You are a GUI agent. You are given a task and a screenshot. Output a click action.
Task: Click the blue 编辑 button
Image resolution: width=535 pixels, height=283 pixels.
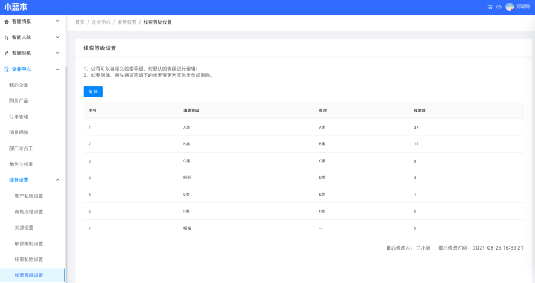[x=93, y=92]
